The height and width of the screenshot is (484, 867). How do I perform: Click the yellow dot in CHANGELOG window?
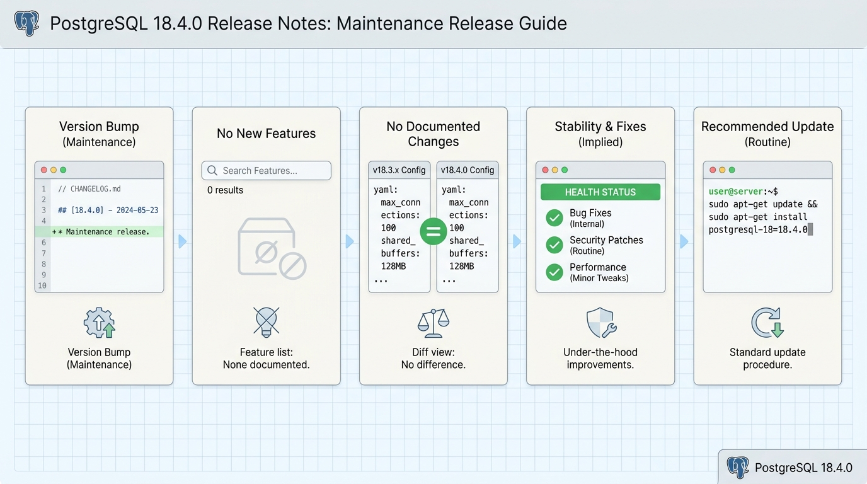tap(54, 170)
